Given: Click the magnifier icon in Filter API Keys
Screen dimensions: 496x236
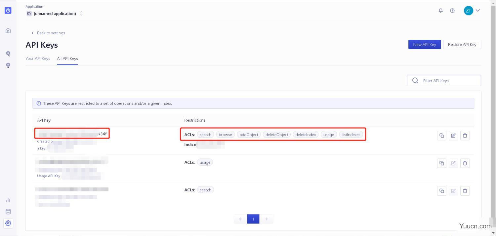Looking at the screenshot, I should (415, 80).
